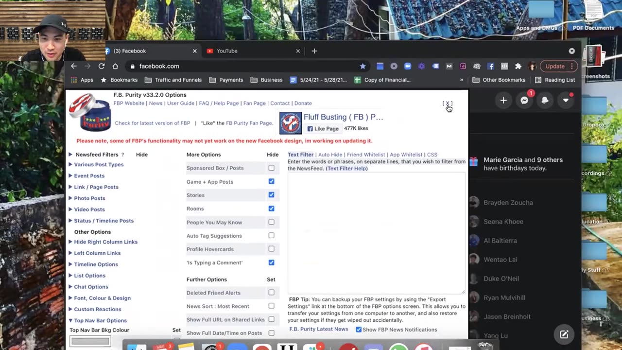Expand Newsfeed Filters section
This screenshot has height=350, width=622.
pyautogui.click(x=70, y=155)
